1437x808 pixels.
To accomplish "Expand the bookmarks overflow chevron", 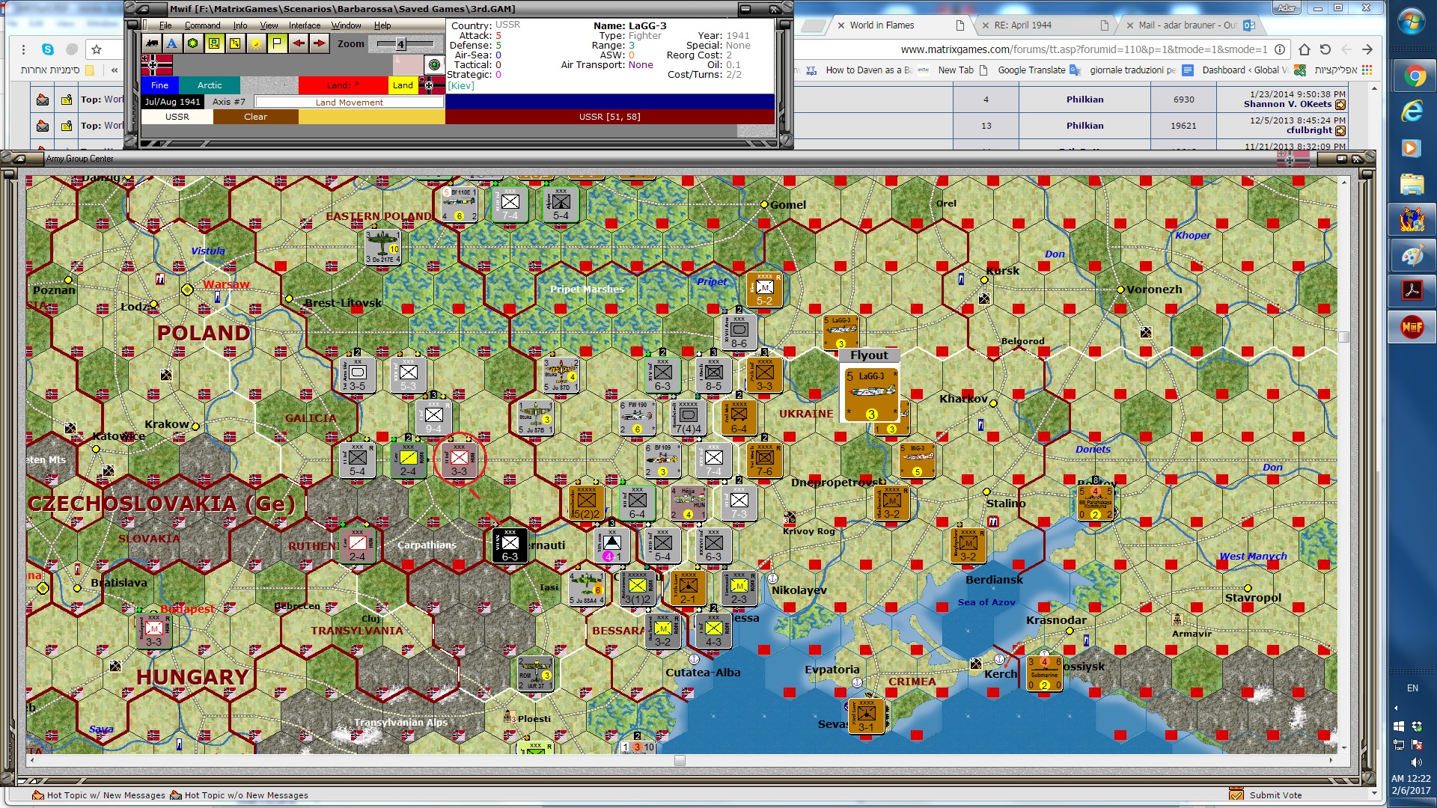I will (x=115, y=70).
